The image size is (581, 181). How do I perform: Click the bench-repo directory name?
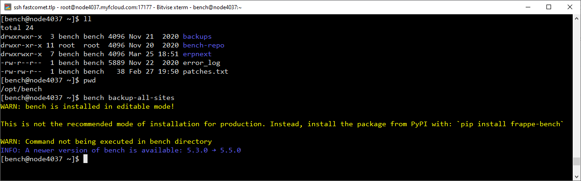pos(204,45)
